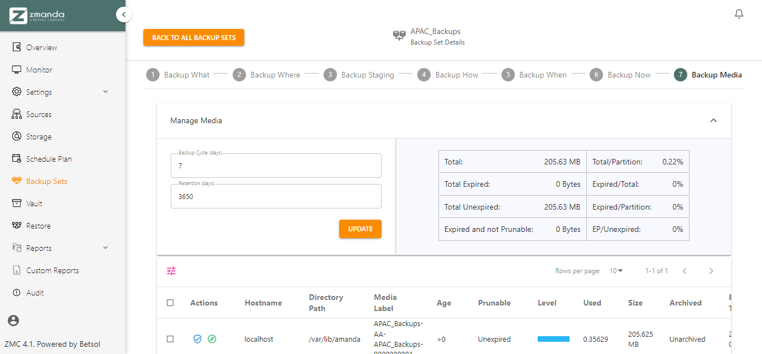Open Schedule Plan label

click(x=49, y=159)
